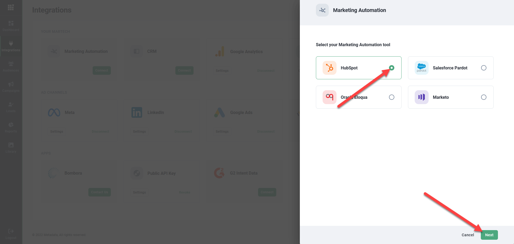This screenshot has height=244, width=514.
Task: Click the Oracle Eloqua logo icon
Action: click(x=329, y=97)
